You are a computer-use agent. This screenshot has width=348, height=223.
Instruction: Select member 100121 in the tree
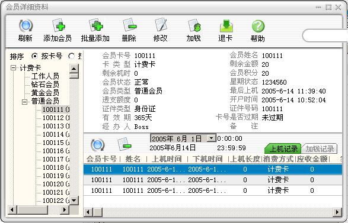[x=56, y=192]
